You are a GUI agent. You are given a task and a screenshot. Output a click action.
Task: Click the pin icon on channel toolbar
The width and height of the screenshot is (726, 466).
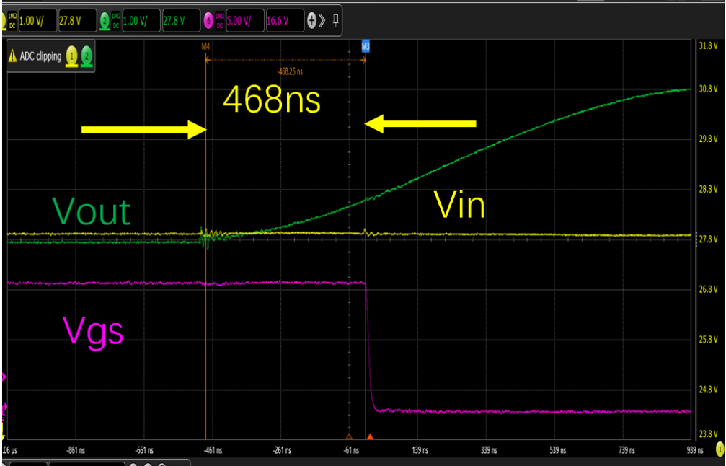pos(335,20)
